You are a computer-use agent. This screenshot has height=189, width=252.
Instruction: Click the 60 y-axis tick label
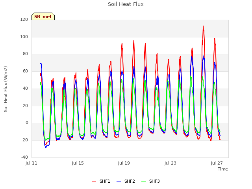(x=25, y=71)
